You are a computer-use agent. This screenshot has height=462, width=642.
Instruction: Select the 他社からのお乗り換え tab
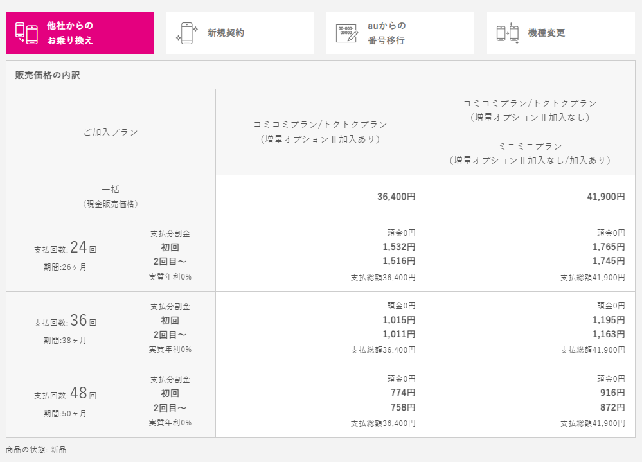pyautogui.click(x=80, y=33)
